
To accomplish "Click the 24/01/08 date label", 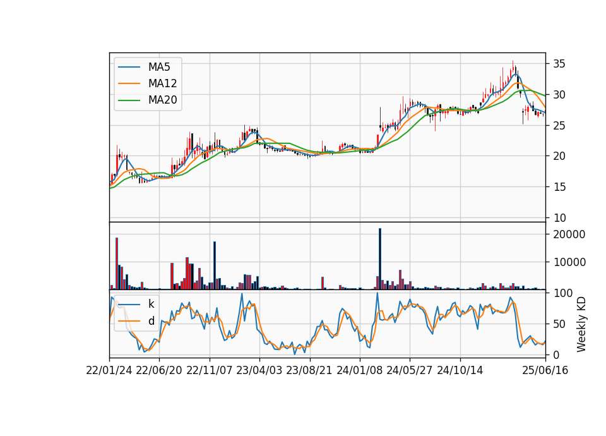I will point(360,370).
